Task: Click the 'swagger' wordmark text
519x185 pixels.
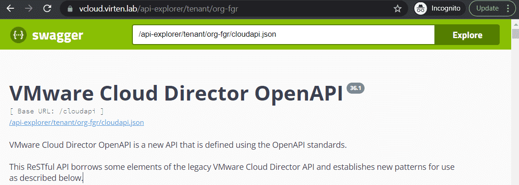Action: point(57,35)
